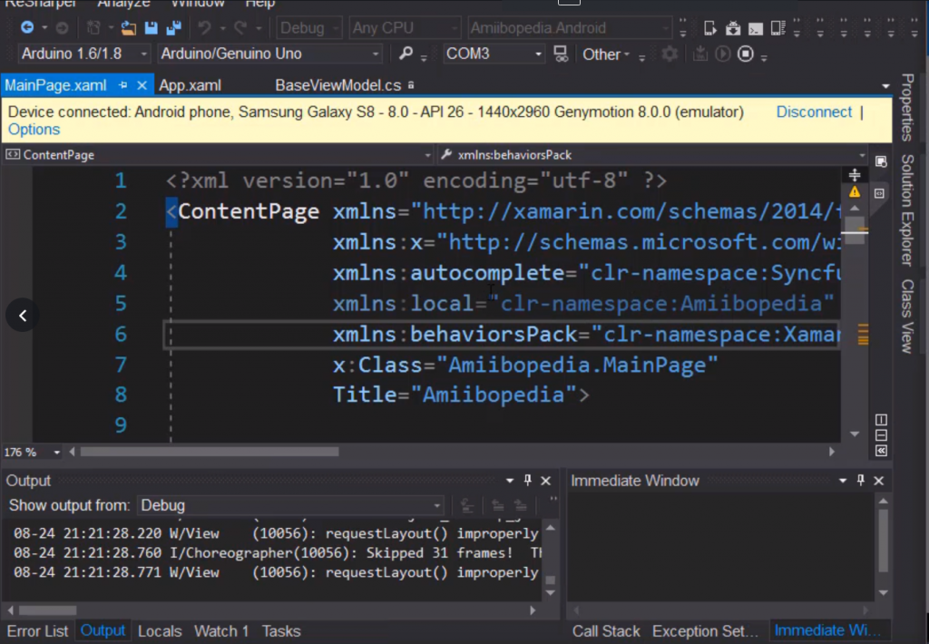Close the MainPage.xaml tab
The width and height of the screenshot is (929, 644).
point(142,85)
